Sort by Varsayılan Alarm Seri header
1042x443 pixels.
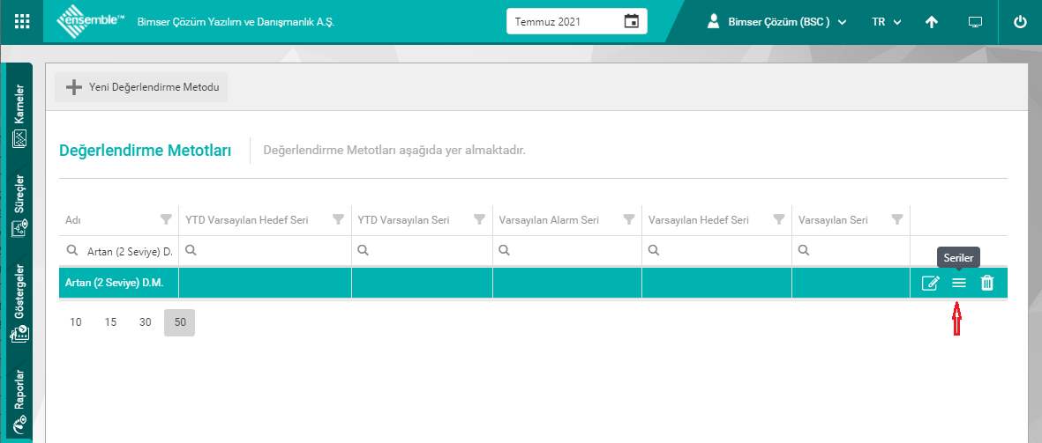coord(549,220)
